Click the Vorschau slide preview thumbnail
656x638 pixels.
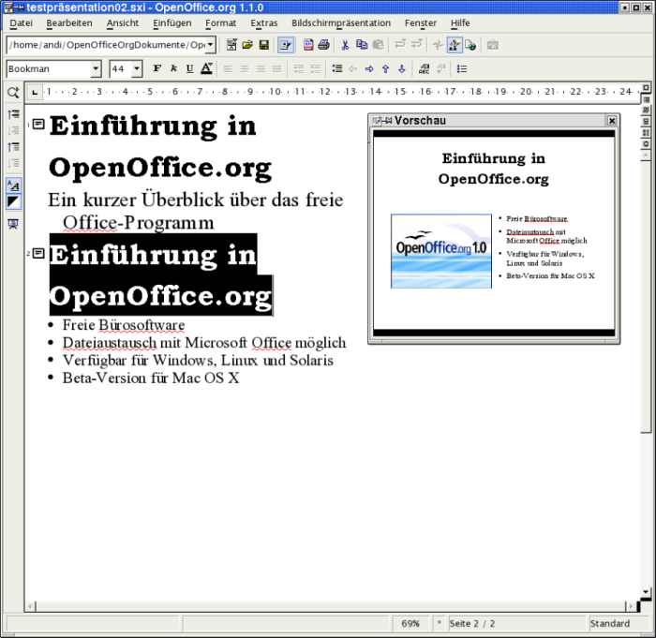click(493, 232)
